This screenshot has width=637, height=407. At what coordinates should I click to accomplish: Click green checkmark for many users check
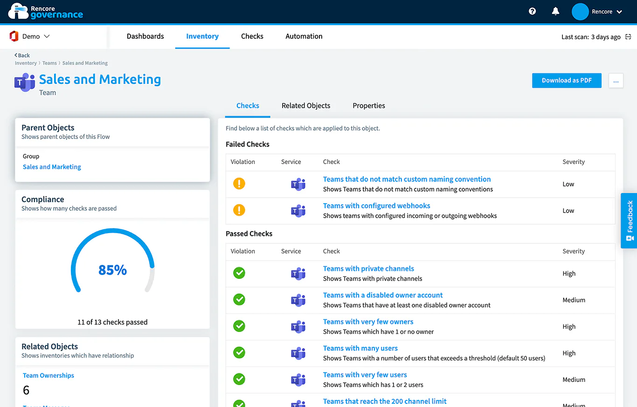tap(239, 353)
